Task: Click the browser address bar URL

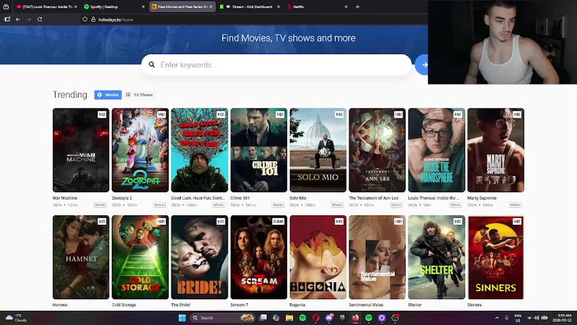Action: click(116, 19)
